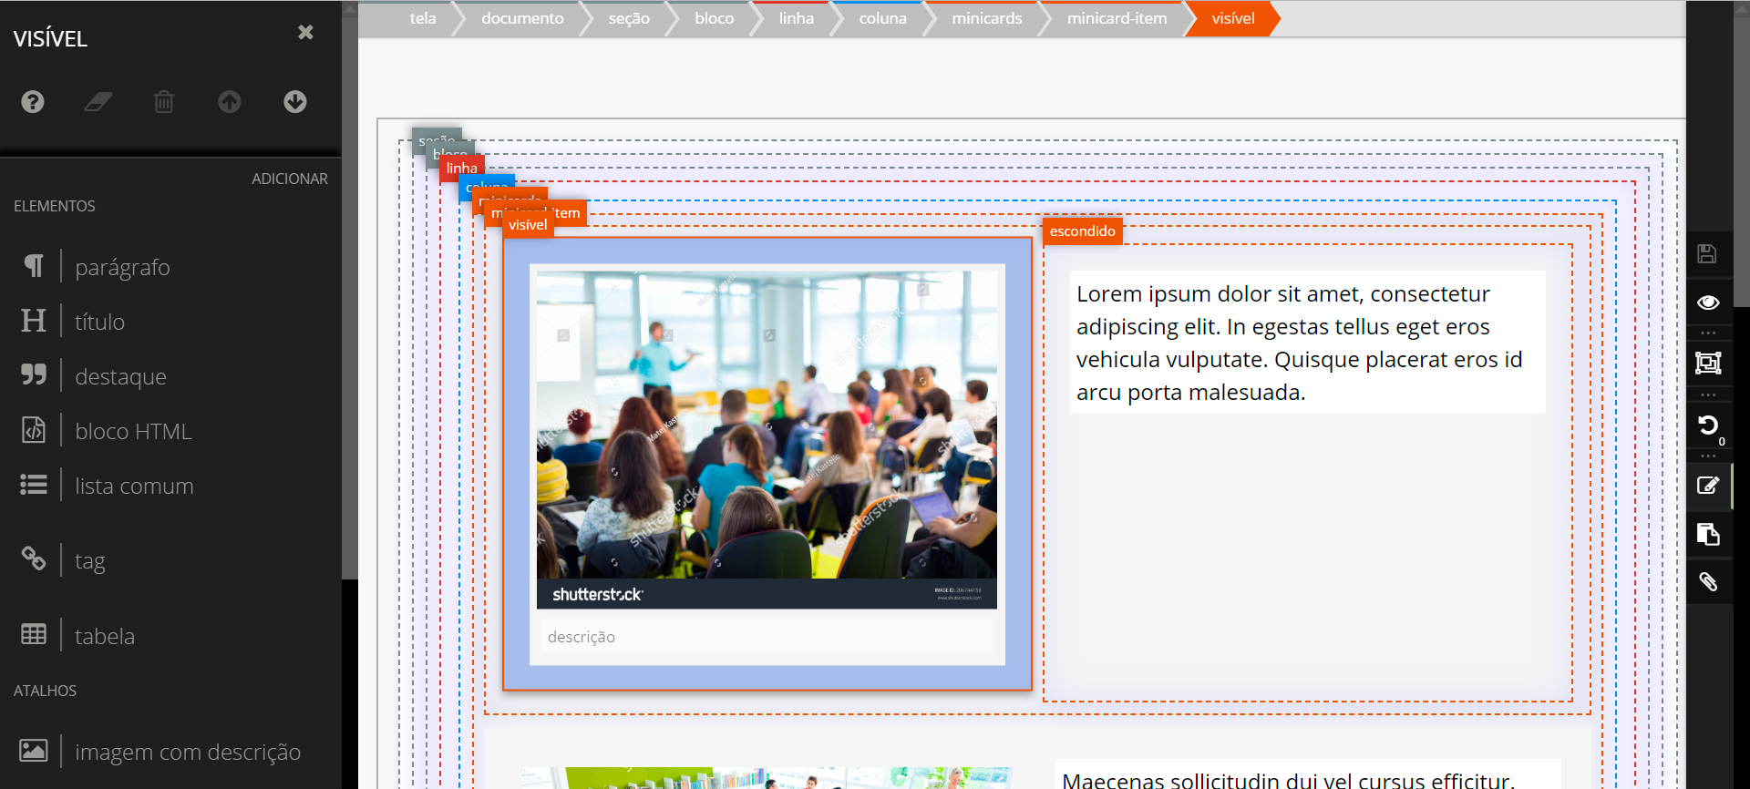Select the active visível breadcrumb
Image resolution: width=1750 pixels, height=789 pixels.
[x=1232, y=18]
